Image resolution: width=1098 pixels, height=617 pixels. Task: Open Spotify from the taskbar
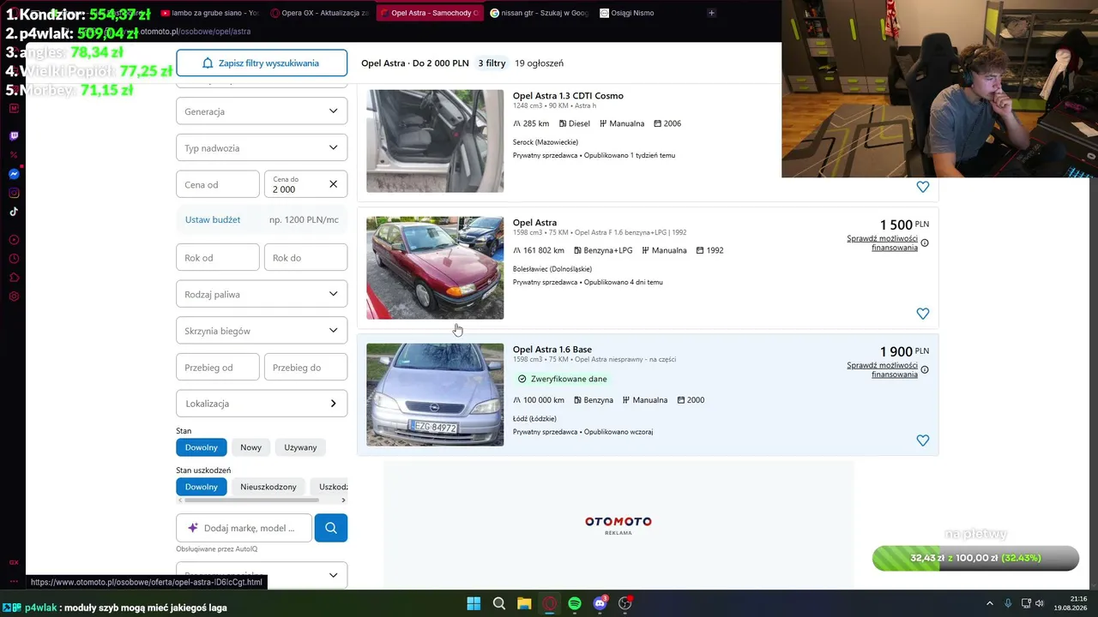coord(575,604)
